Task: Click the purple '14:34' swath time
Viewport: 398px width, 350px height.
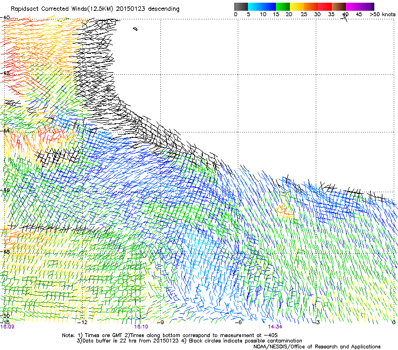Action: [x=275, y=327]
